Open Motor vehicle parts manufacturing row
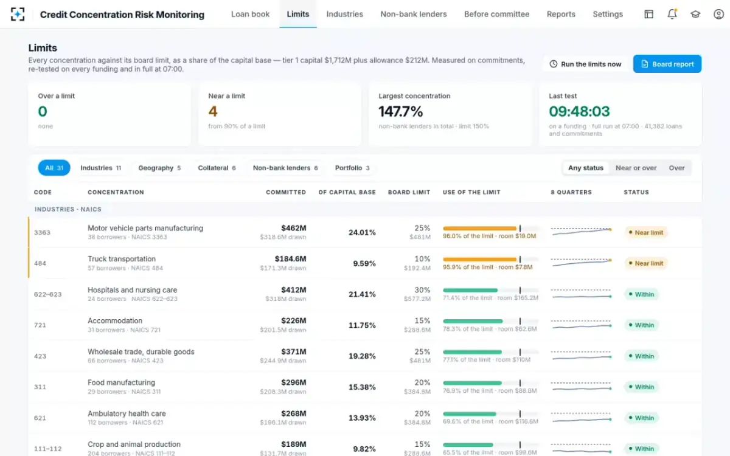Screen dimensions: 730x456 click(x=365, y=232)
